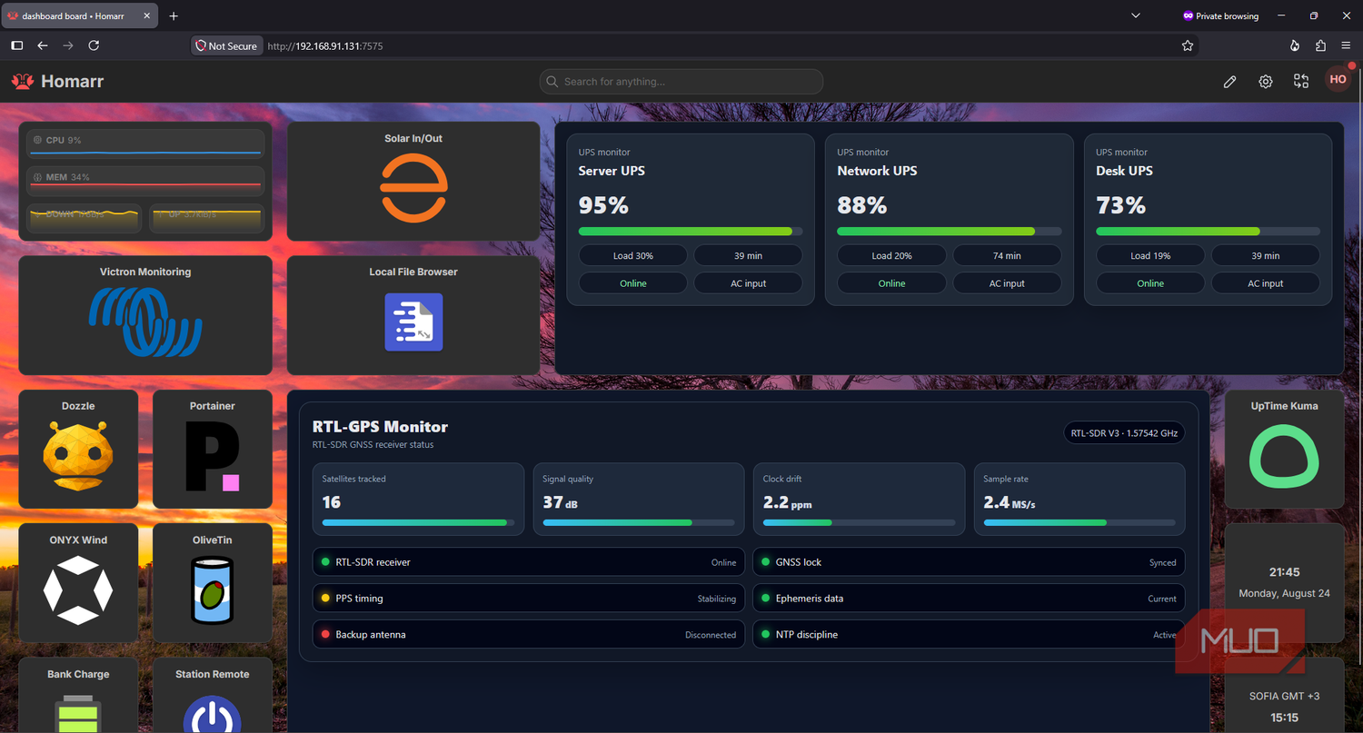Click the flame icon in browser toolbar
This screenshot has width=1363, height=733.
coord(1295,45)
